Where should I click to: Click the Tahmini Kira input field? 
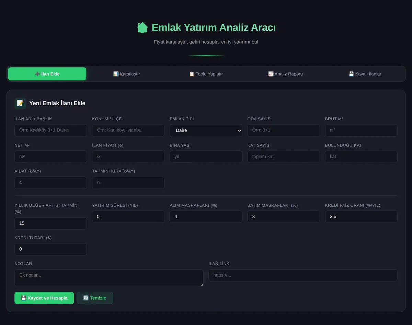tap(128, 183)
